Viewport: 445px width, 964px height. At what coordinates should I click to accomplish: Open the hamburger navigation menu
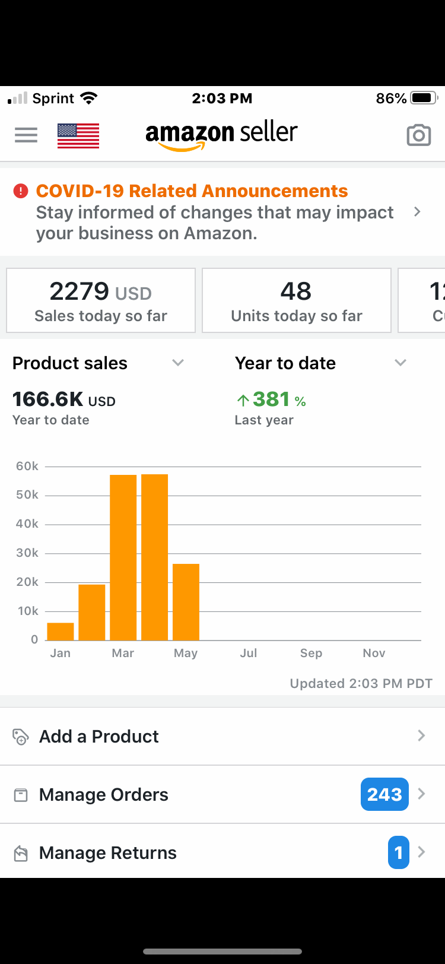click(26, 135)
